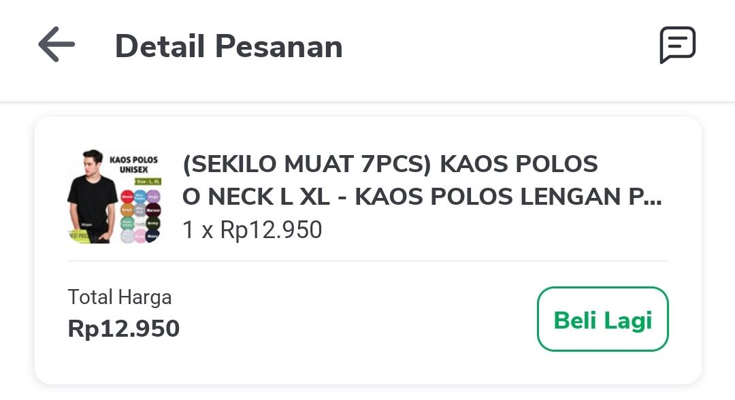Select the Detail Pesanan header title
This screenshot has height=400, width=735.
(229, 46)
